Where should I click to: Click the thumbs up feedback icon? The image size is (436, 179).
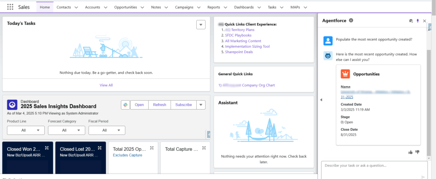pos(410,152)
